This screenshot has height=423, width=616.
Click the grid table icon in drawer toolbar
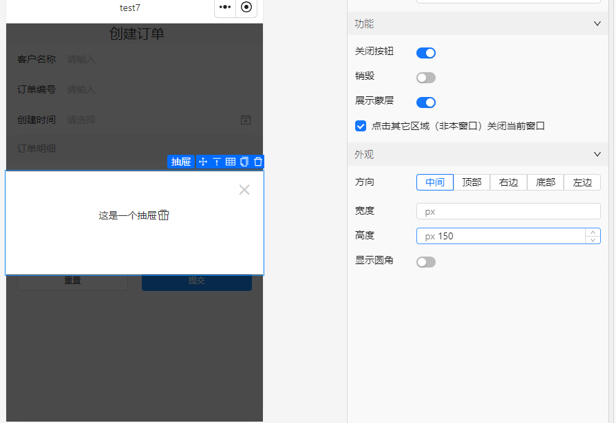click(x=231, y=162)
